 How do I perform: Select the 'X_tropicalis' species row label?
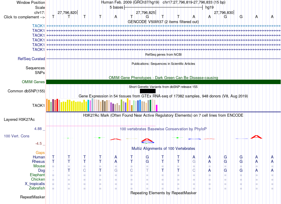[35, 184]
